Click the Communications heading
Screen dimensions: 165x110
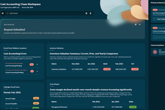pyautogui.click(x=157, y=45)
